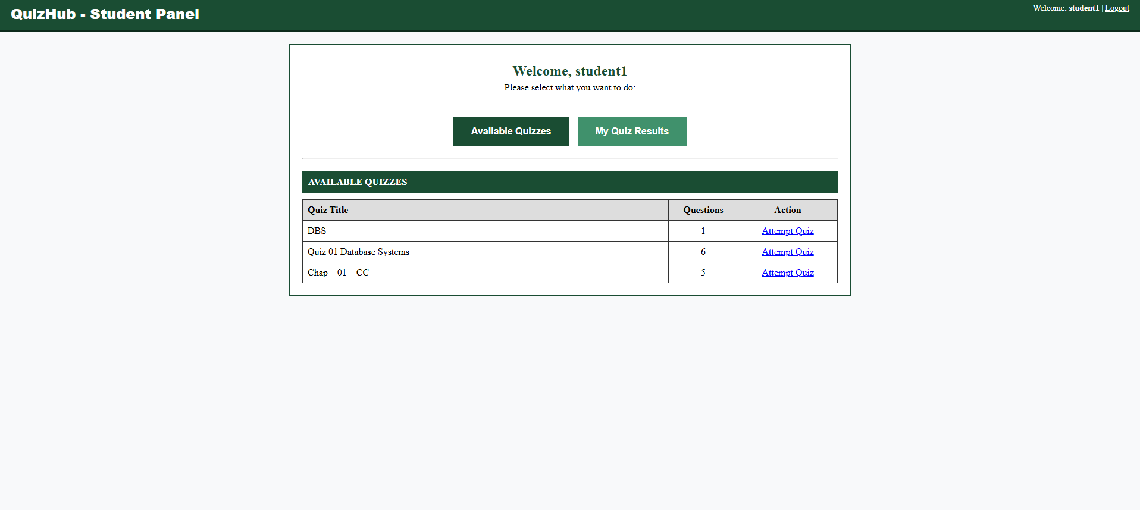Click the 'Please select what you want to do' text
This screenshot has height=510, width=1140.
569,87
